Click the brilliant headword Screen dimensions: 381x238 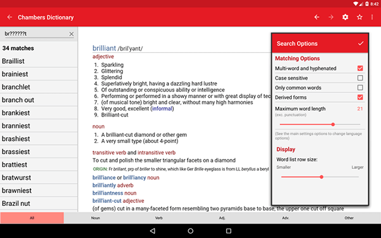104,48
